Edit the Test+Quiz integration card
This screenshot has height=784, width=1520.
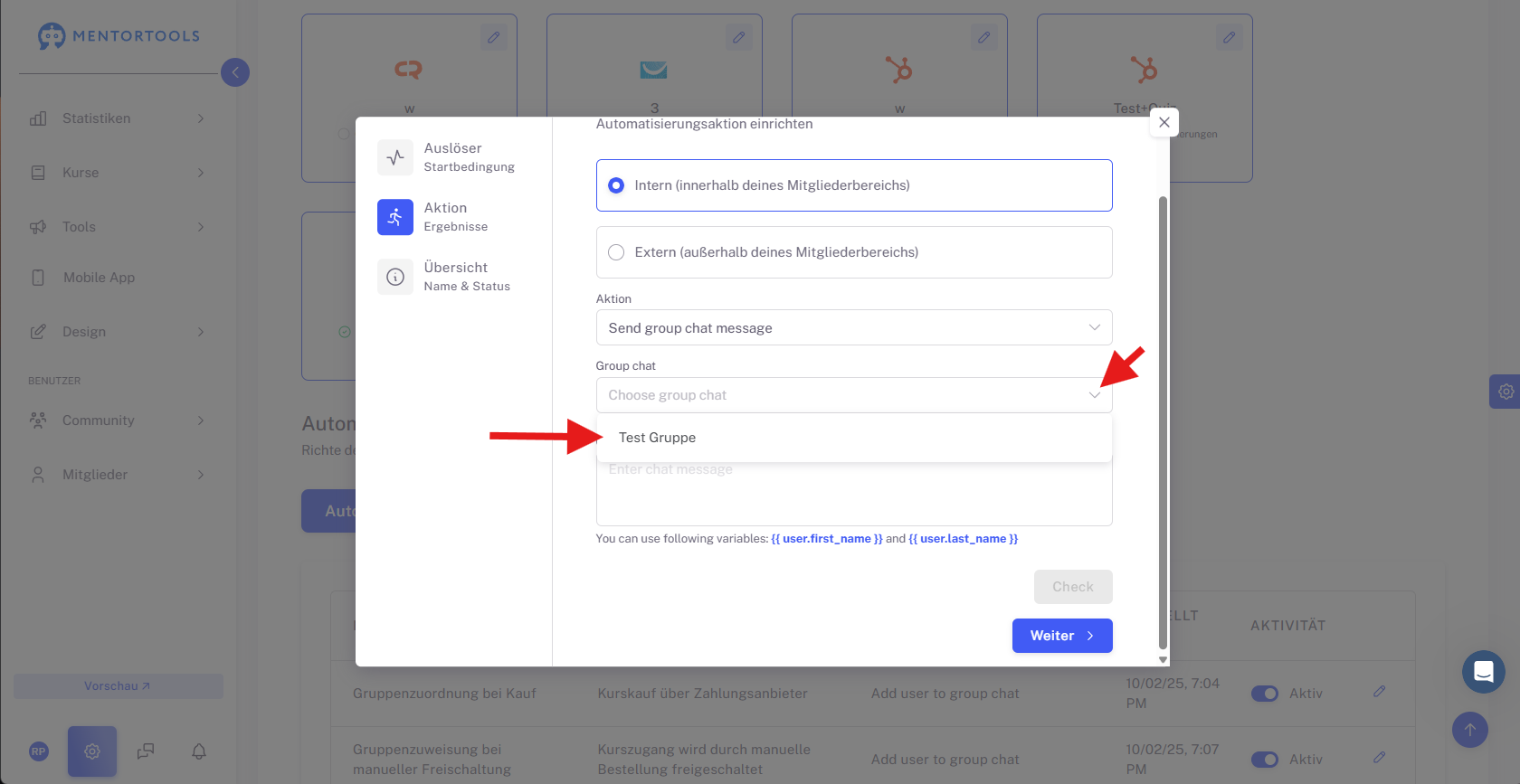[1230, 37]
